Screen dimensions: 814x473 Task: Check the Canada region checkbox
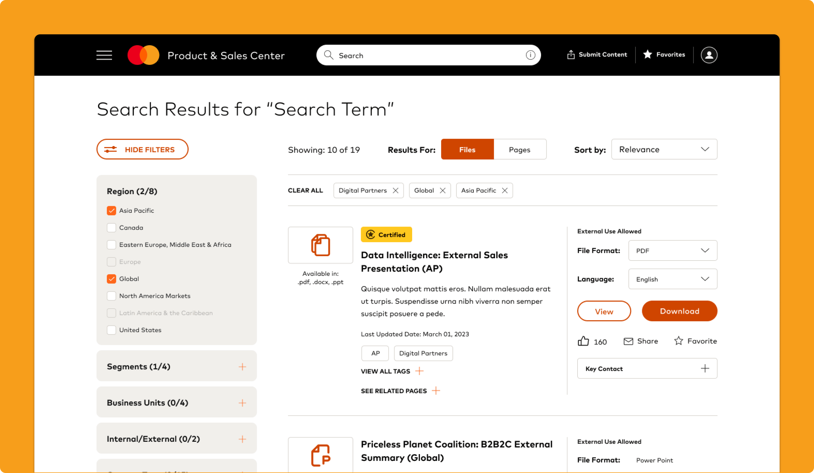pos(111,228)
